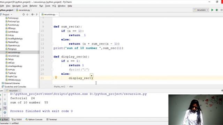Click else in editor breadcrumbs
Viewport: 223px width, 125px height.
[x=71, y=86]
